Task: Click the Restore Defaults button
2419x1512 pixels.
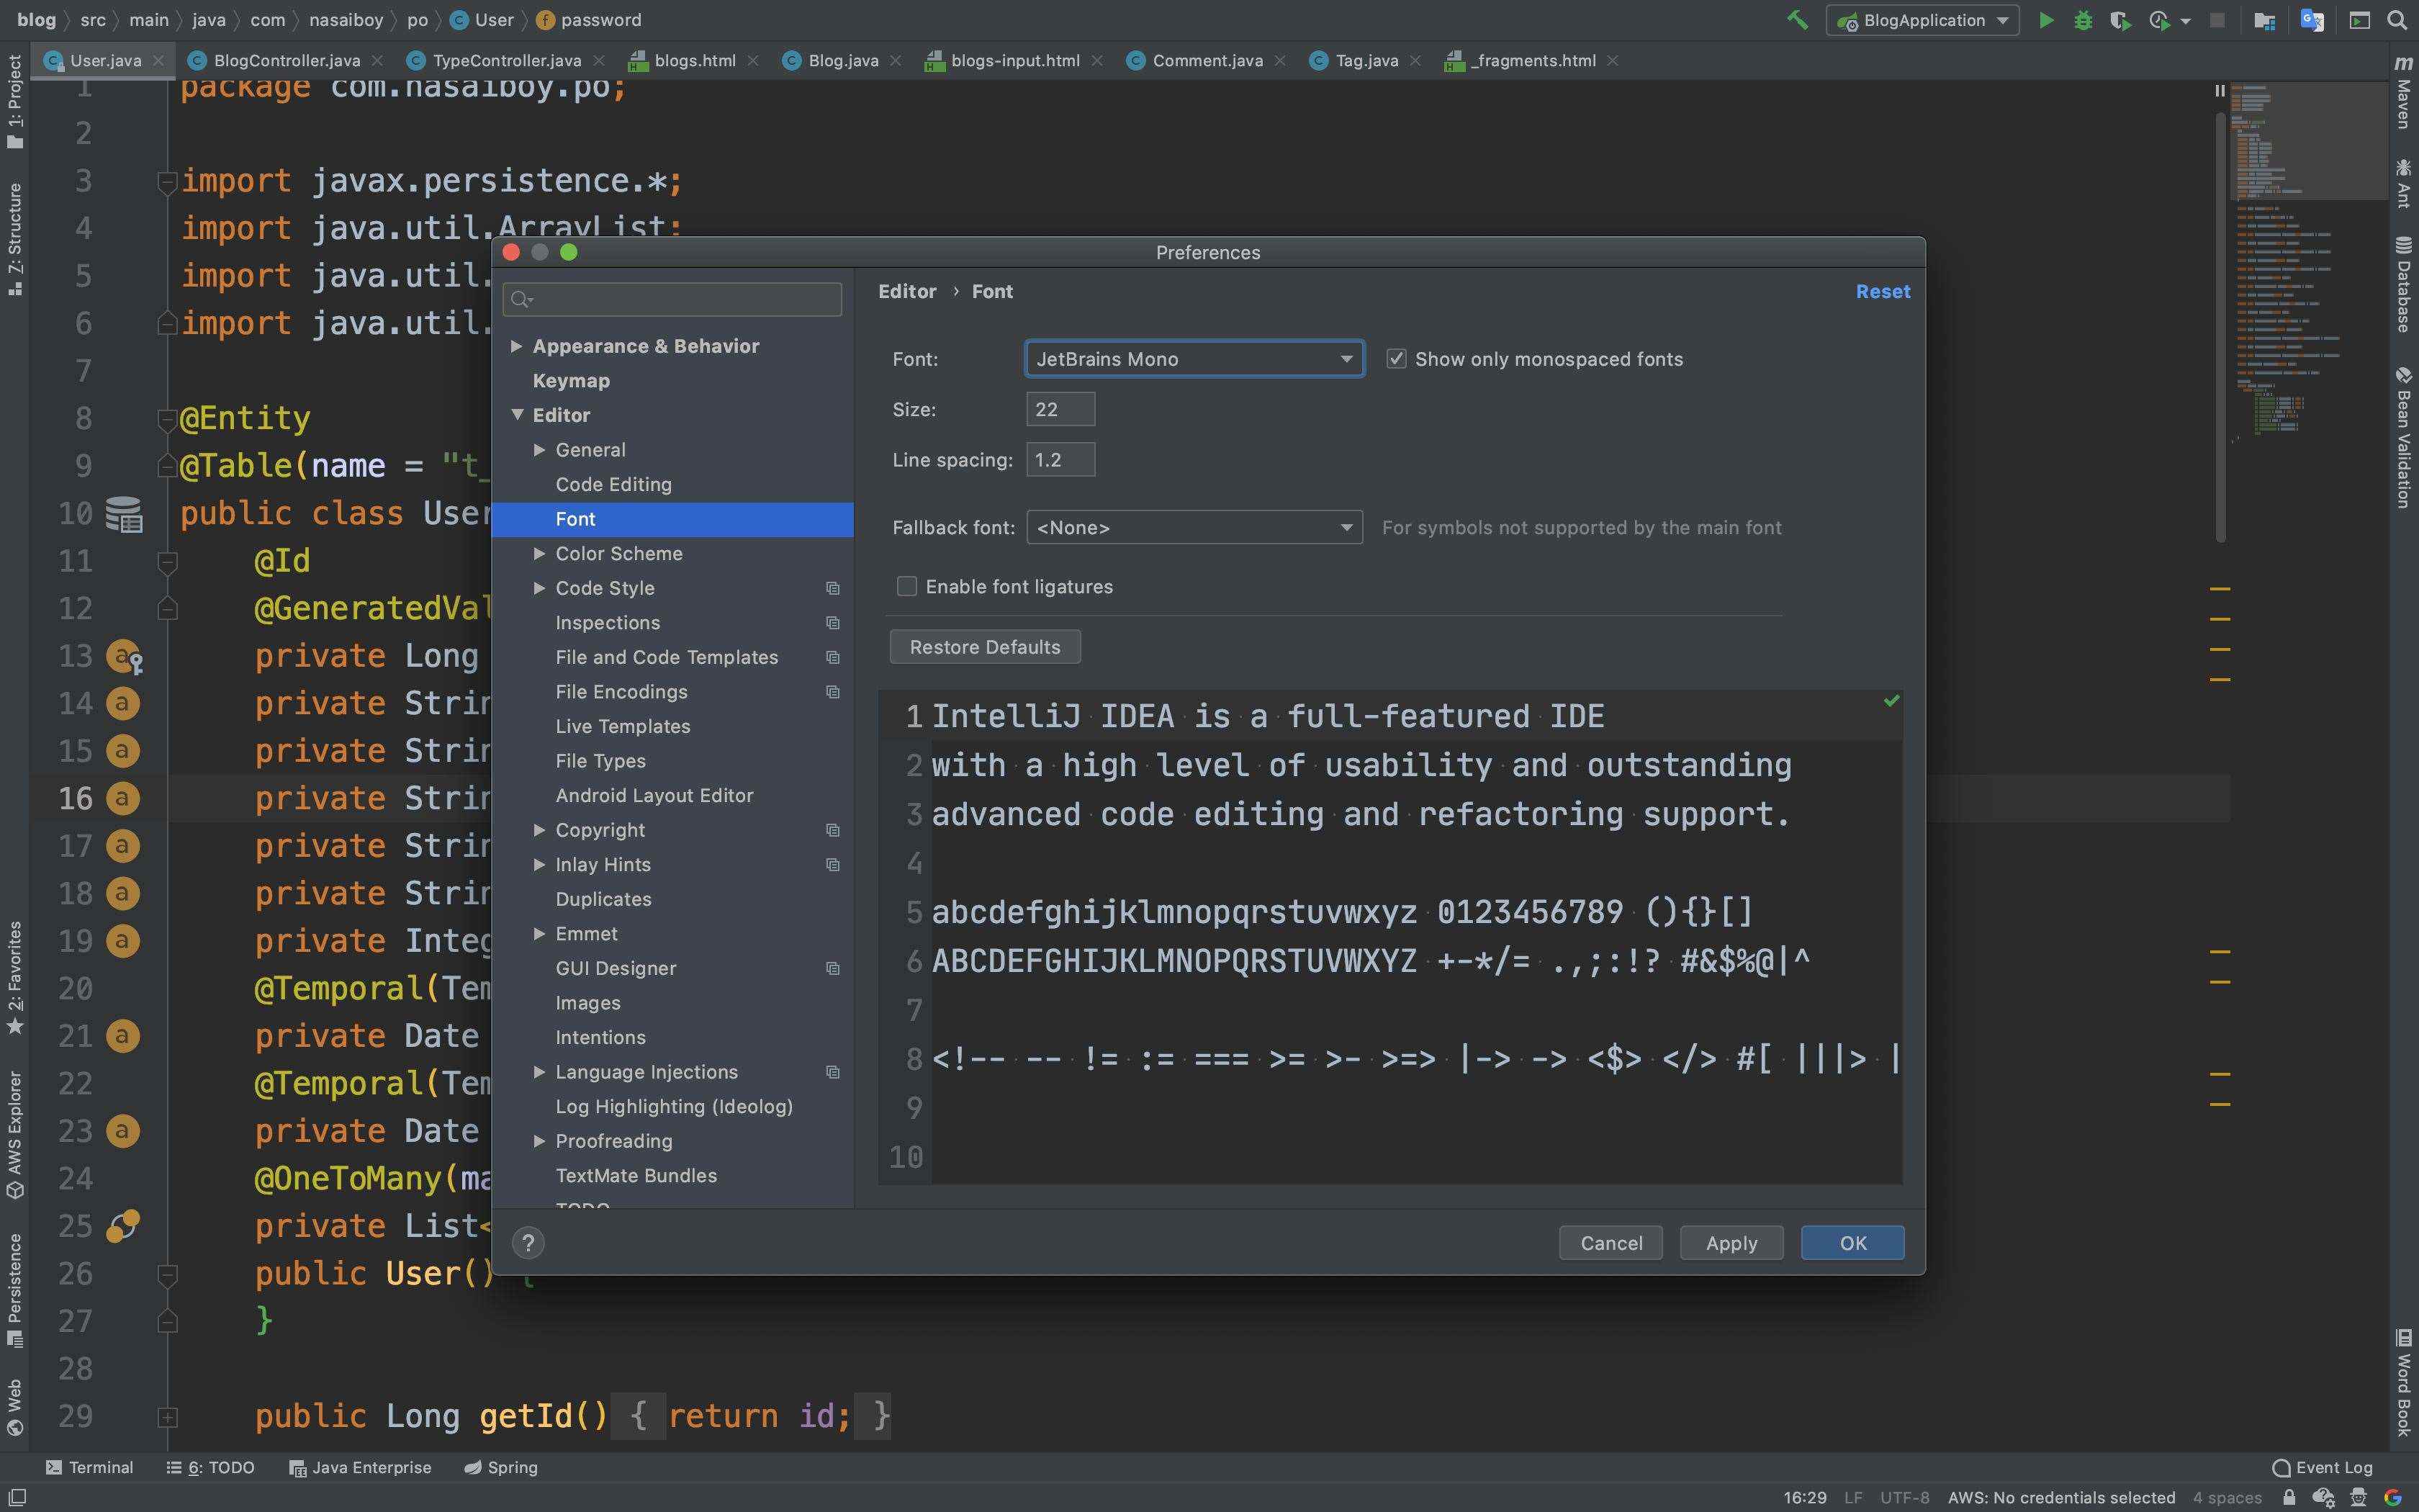Action: 984,647
